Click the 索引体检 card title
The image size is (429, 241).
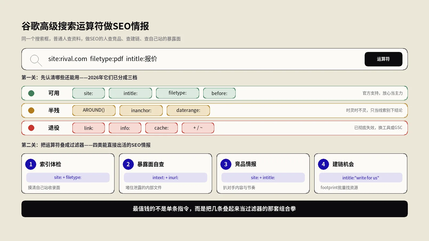[x=50, y=164]
